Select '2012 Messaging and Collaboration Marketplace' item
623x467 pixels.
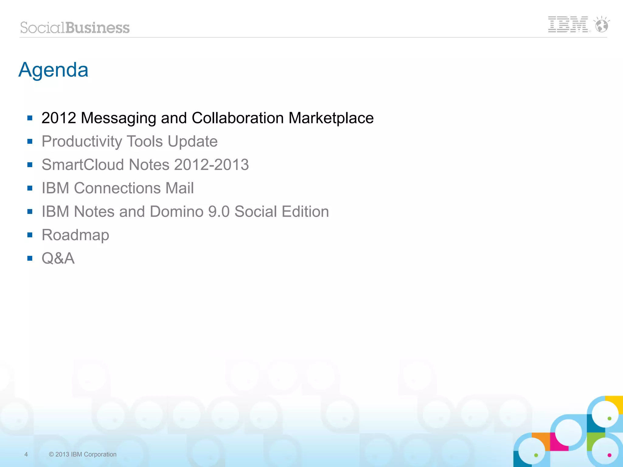(x=207, y=118)
